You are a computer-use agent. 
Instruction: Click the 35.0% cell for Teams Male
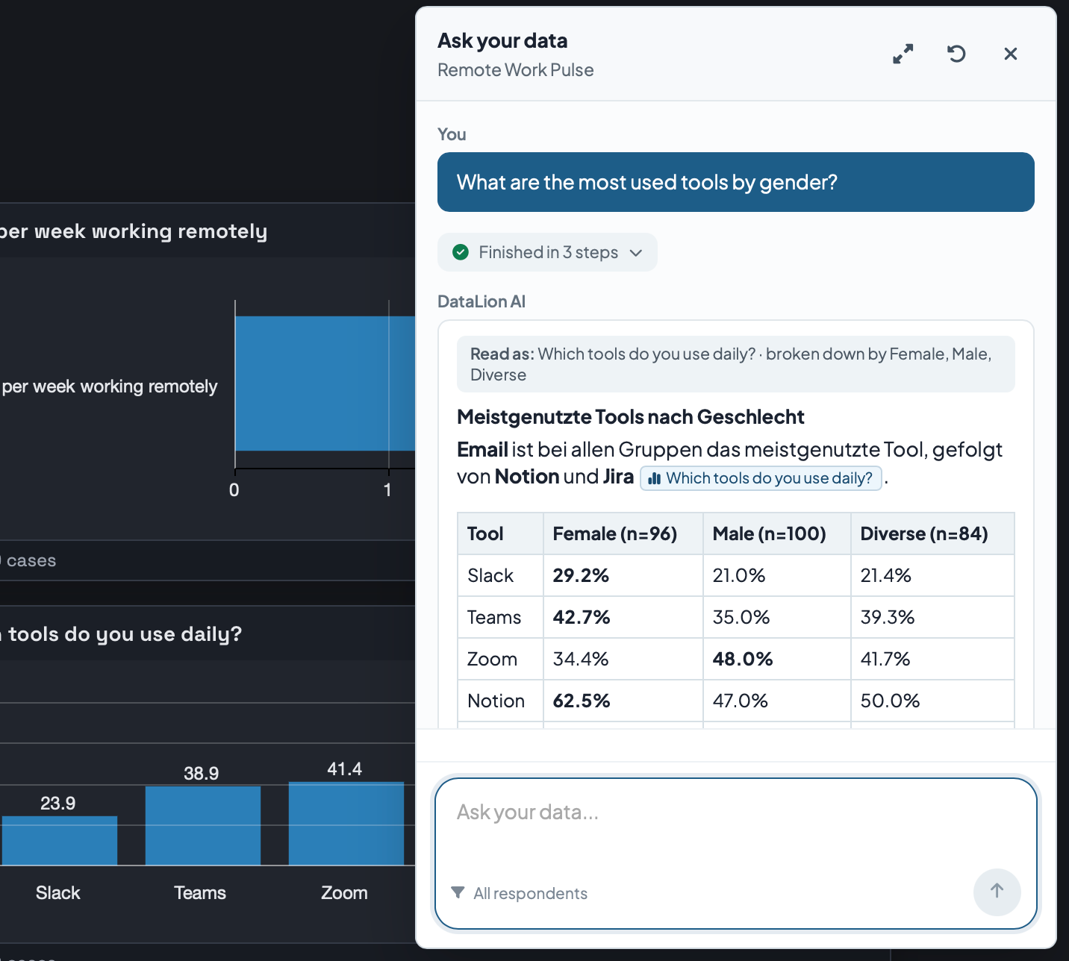pos(776,617)
